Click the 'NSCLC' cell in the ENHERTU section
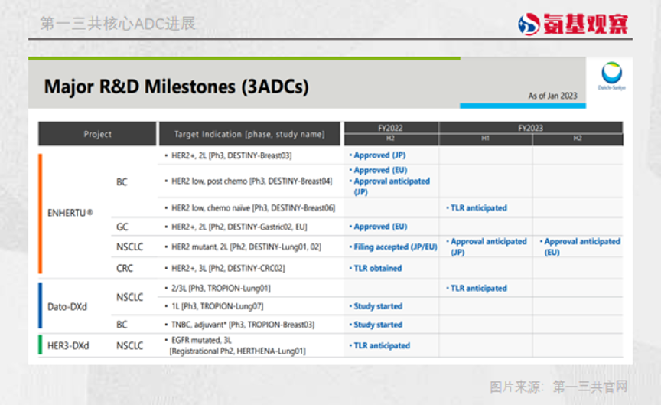 click(x=130, y=247)
